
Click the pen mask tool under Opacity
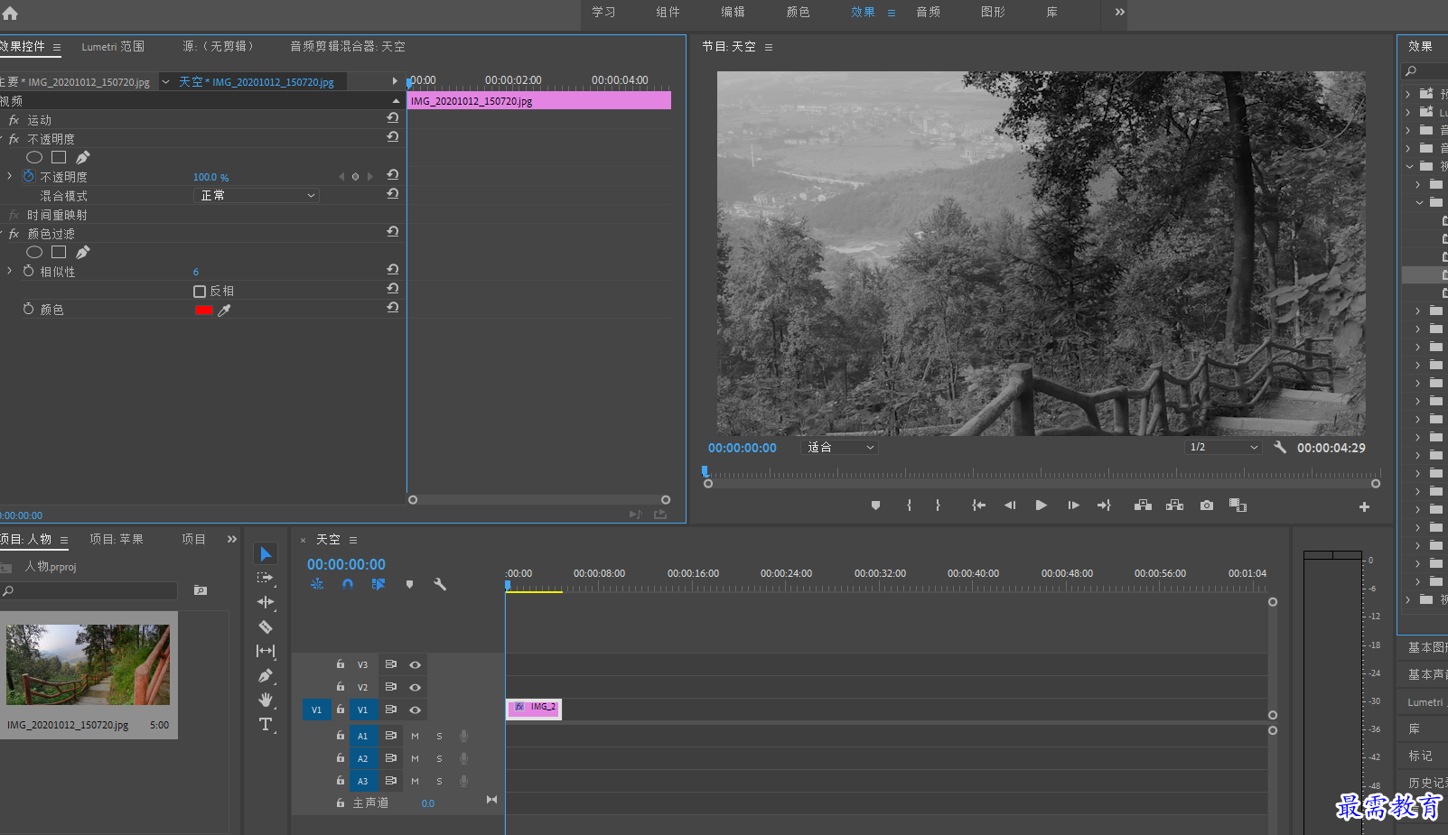coord(83,157)
